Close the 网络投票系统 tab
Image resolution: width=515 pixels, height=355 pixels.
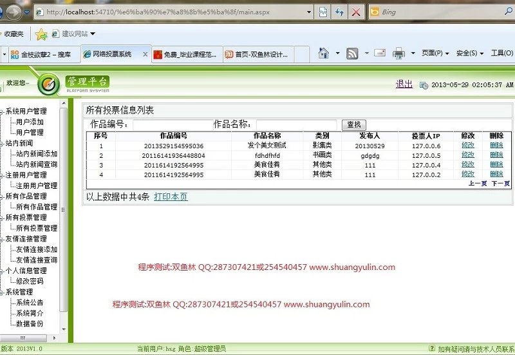pos(145,54)
